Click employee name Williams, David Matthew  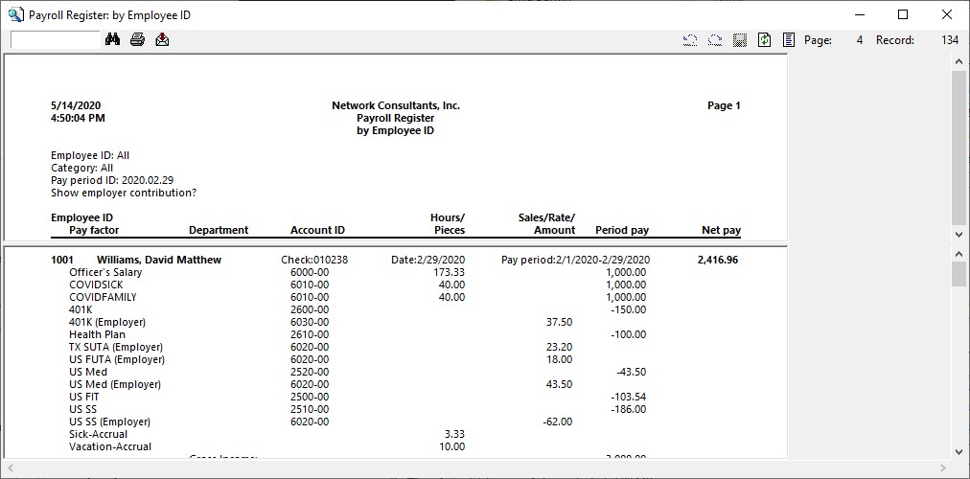tap(159, 260)
